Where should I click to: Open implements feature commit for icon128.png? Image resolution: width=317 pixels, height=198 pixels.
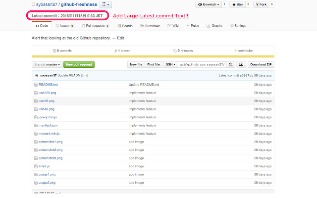[142, 93]
